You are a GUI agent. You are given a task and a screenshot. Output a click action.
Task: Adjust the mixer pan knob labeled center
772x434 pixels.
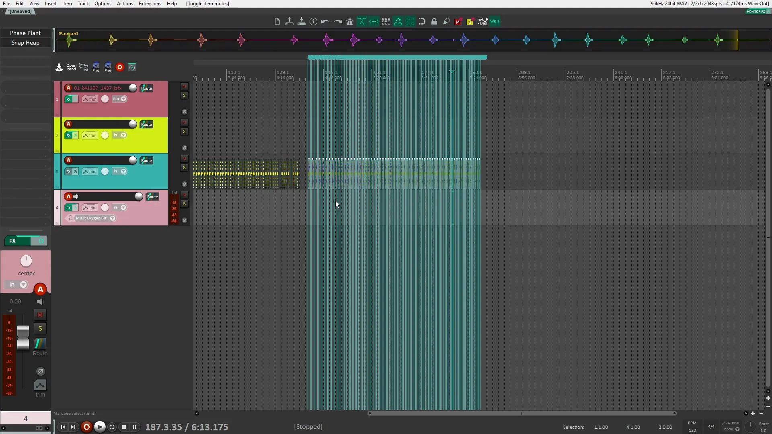pos(26,261)
